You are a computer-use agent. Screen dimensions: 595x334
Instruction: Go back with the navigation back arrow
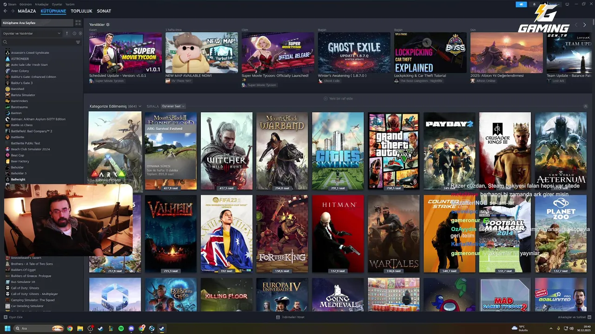6,11
